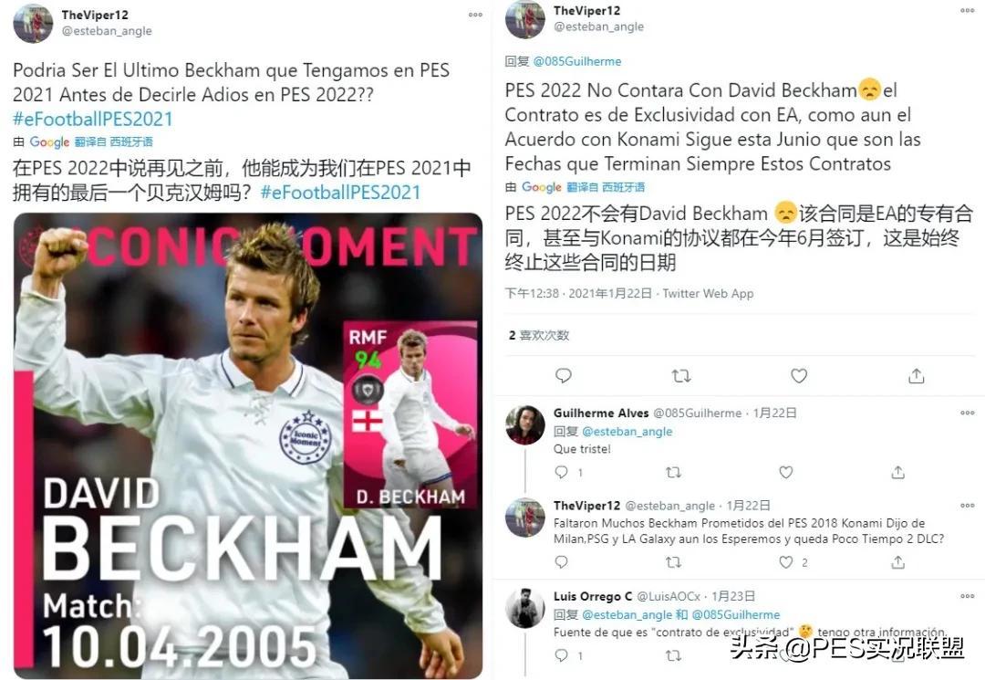Screen dimensions: 985x680
Task: Share the main PES 2022 tweet
Action: tap(916, 376)
